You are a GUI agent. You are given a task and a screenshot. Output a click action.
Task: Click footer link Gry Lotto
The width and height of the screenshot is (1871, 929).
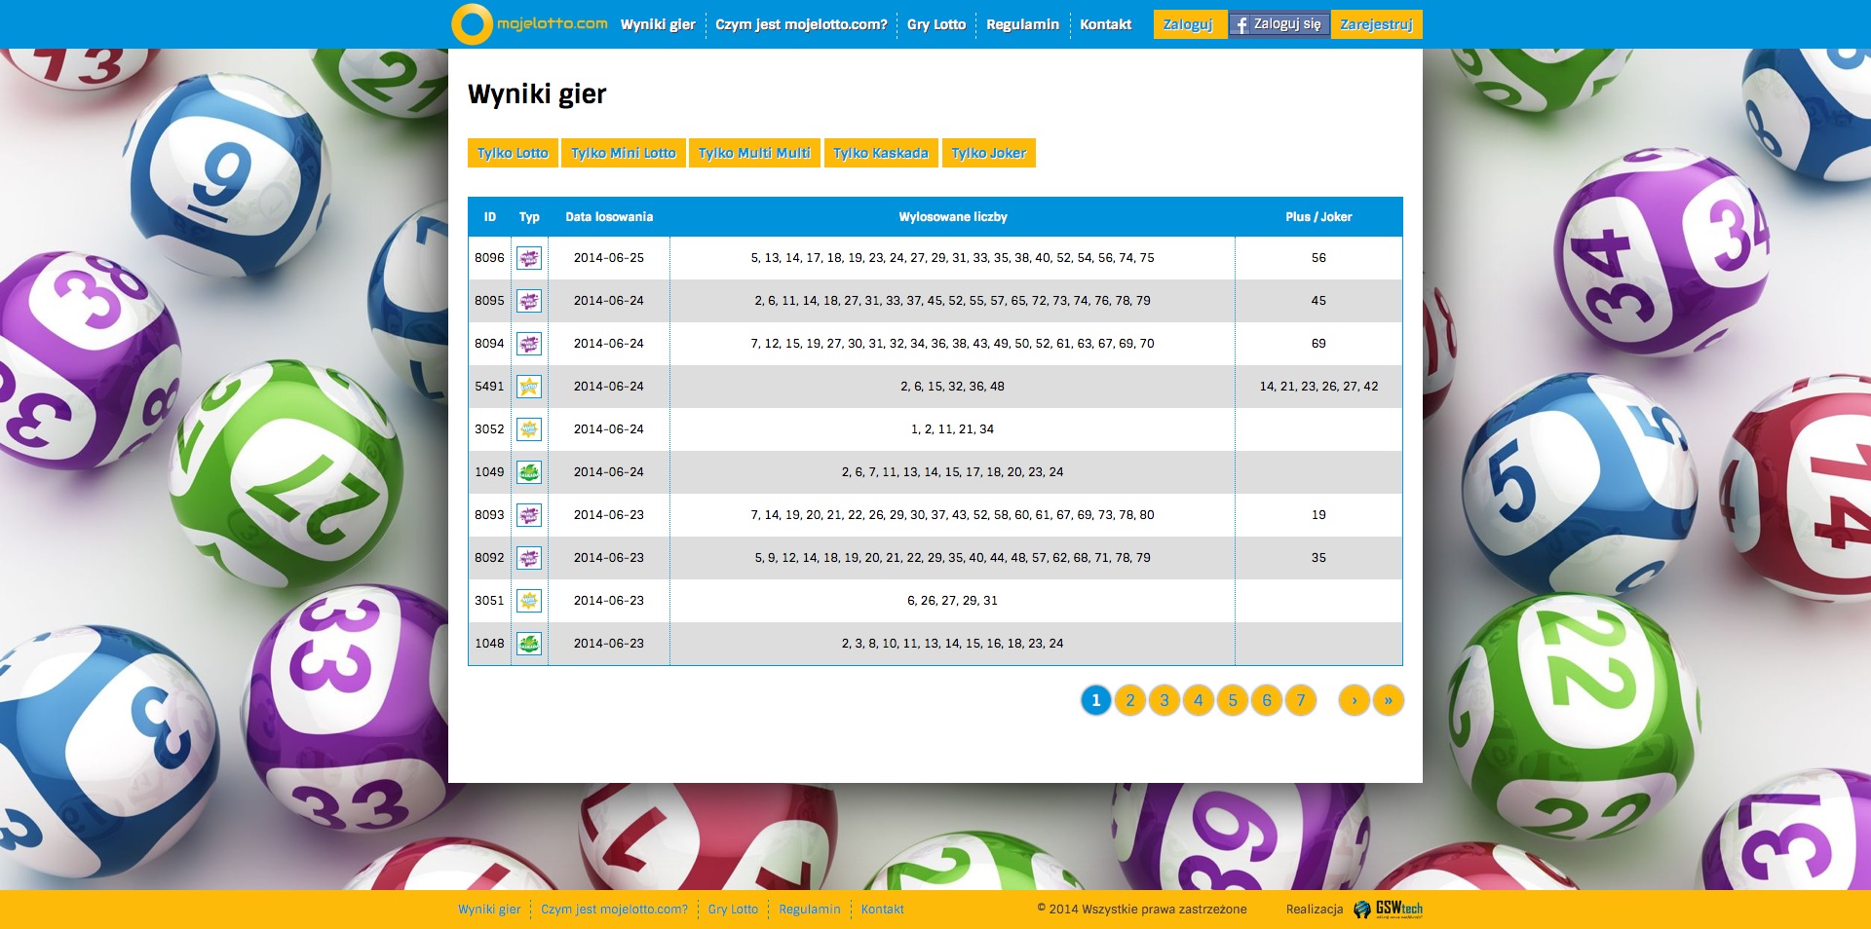tap(733, 910)
